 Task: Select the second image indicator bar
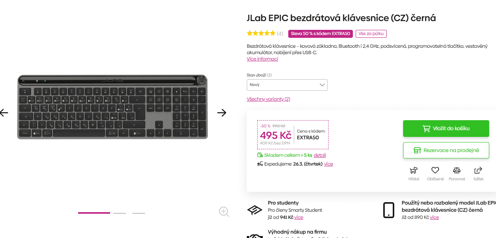click(120, 213)
